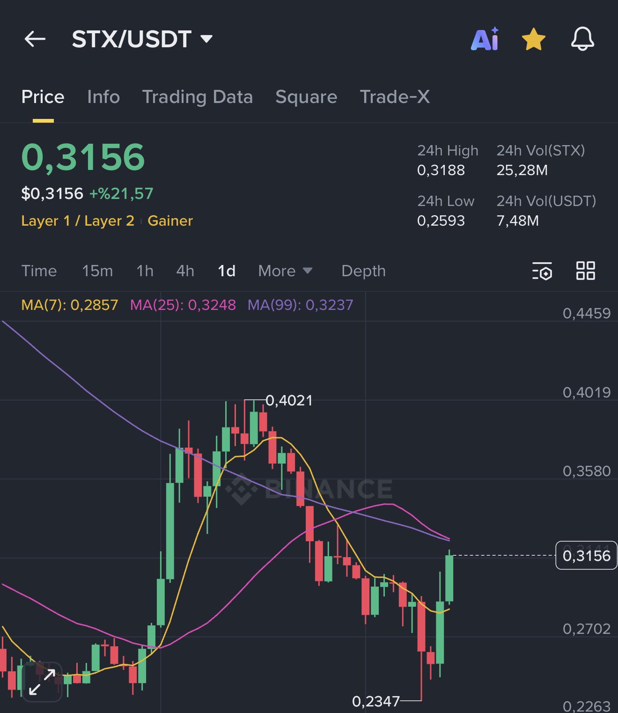Open chart indicator settings icon
Screen dimensions: 618x713
[x=542, y=271]
